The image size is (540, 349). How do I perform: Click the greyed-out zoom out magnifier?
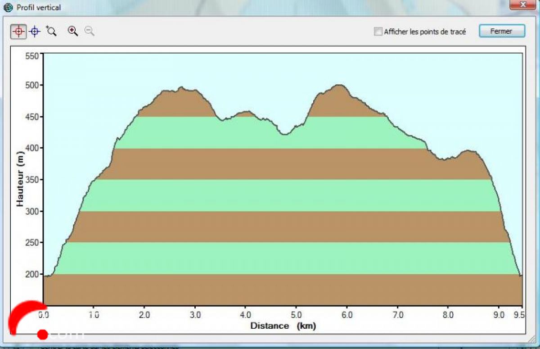[90, 31]
